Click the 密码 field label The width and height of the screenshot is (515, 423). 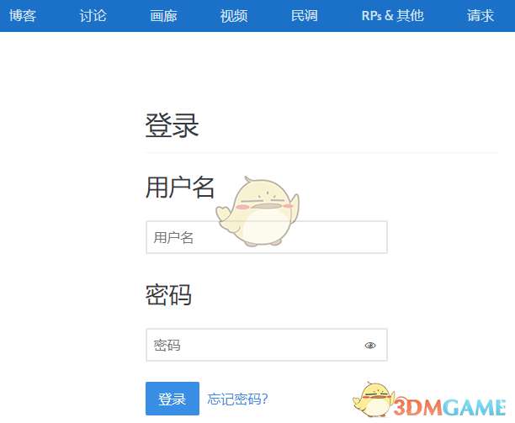click(x=168, y=294)
